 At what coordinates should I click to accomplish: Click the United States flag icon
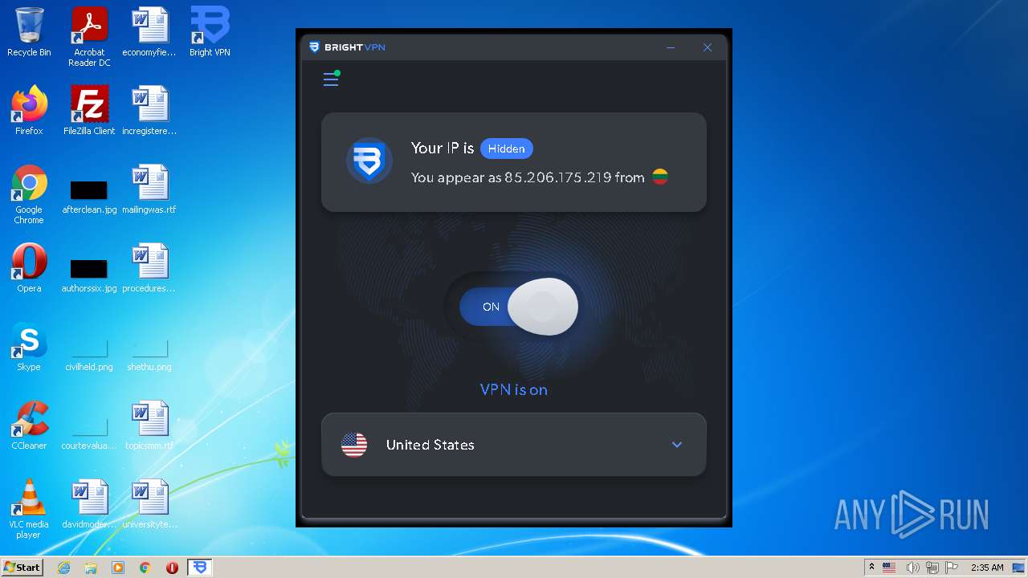(x=354, y=445)
